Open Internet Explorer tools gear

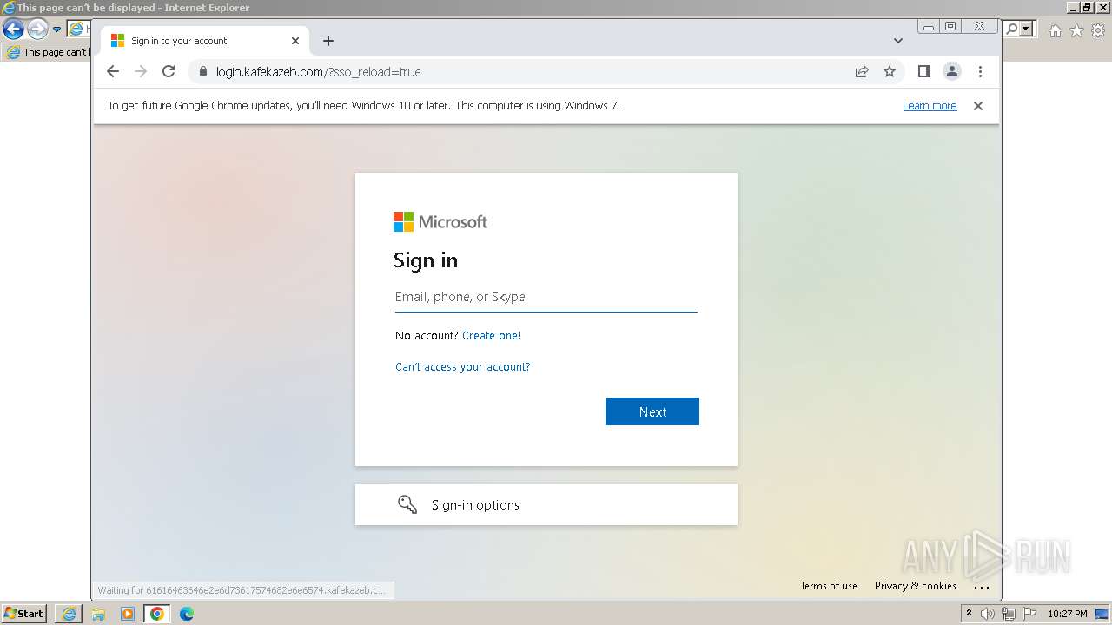[1098, 30]
